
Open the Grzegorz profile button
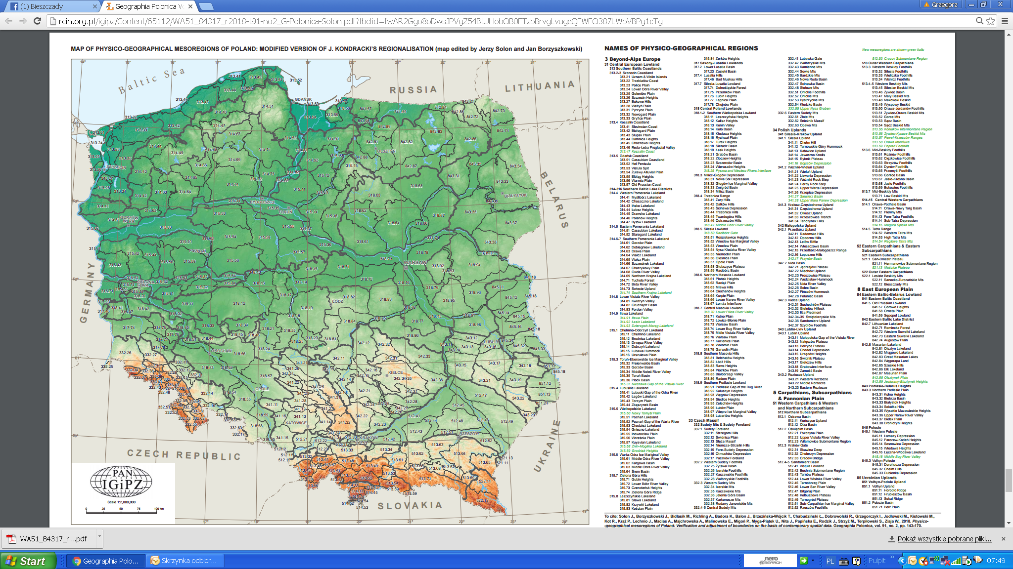(x=940, y=5)
